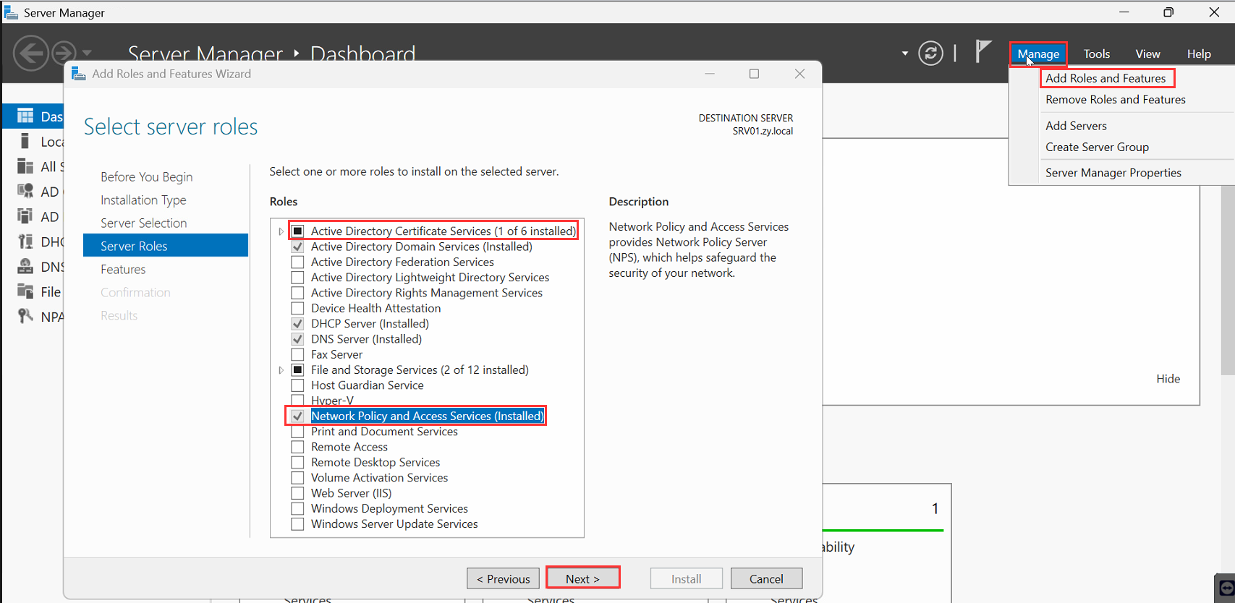Check the Device Health Attestation role
This screenshot has width=1235, height=603.
pyautogui.click(x=297, y=309)
